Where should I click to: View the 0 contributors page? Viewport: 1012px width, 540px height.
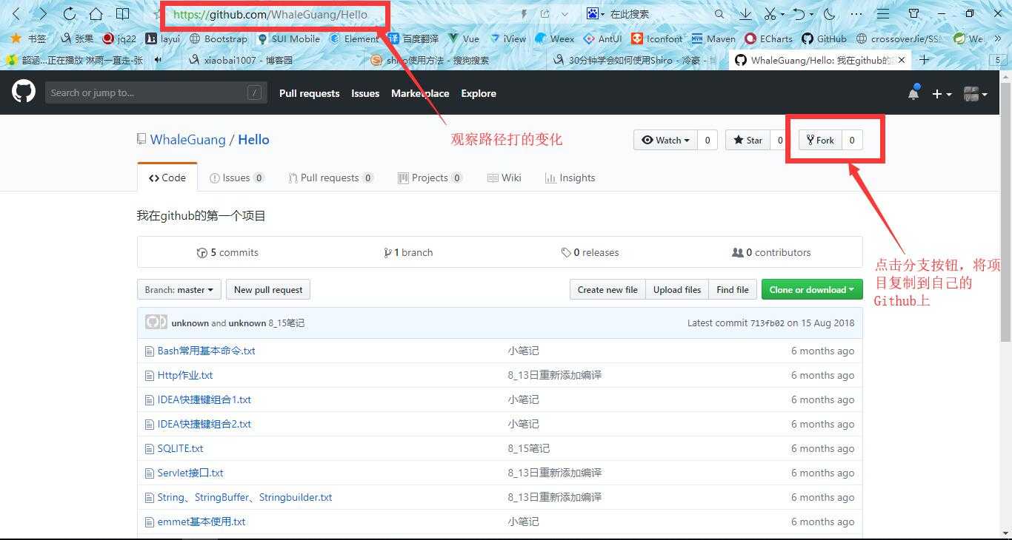[771, 252]
